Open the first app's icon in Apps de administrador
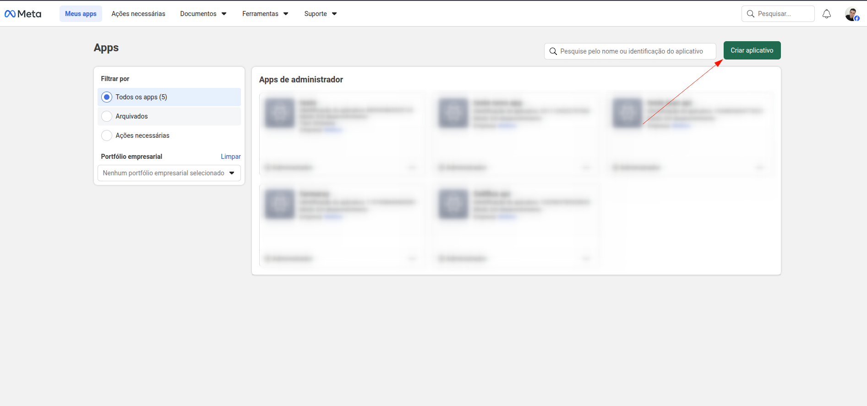The image size is (867, 406). click(x=280, y=113)
